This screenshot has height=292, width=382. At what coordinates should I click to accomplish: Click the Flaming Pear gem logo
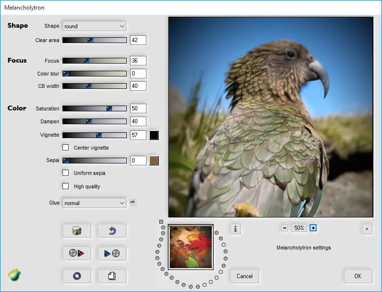coord(13,276)
